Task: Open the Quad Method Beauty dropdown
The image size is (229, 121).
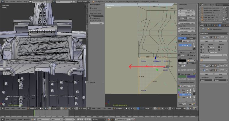Action: click(x=206, y=80)
